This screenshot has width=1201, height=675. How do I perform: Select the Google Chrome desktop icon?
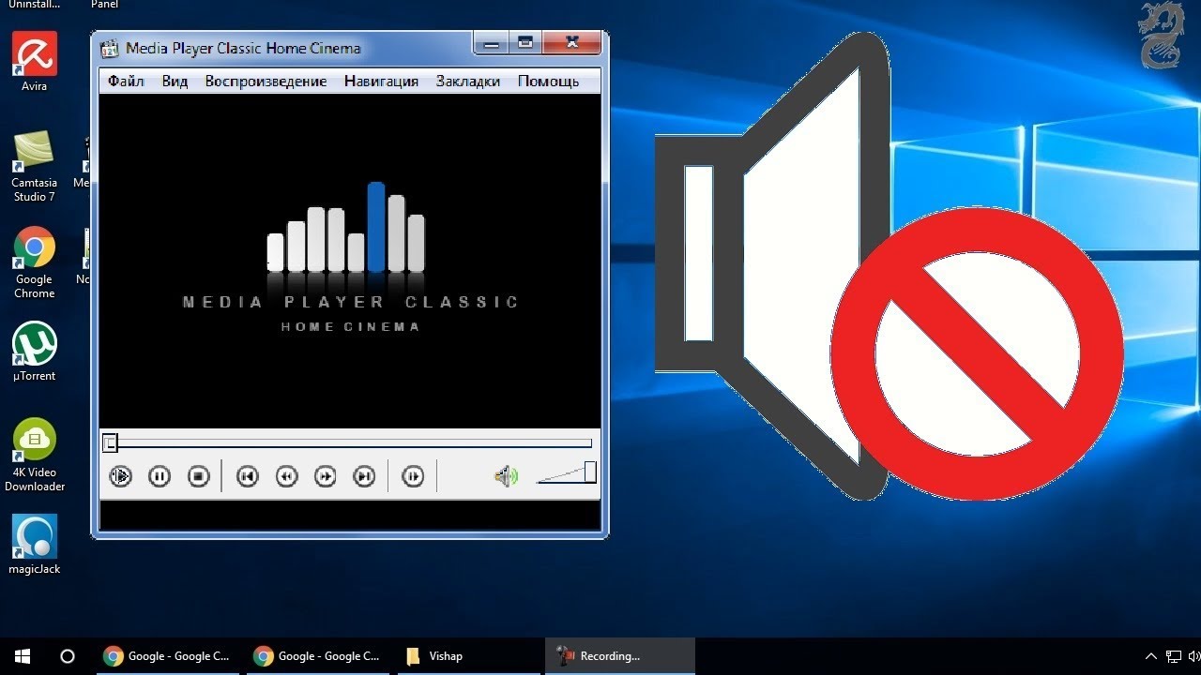coord(35,262)
